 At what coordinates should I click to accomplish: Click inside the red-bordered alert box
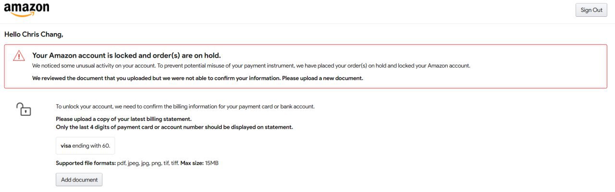306,66
